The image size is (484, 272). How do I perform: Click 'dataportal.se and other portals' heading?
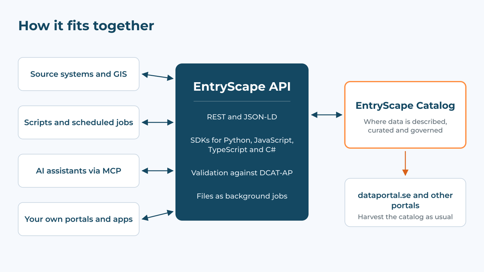405,200
